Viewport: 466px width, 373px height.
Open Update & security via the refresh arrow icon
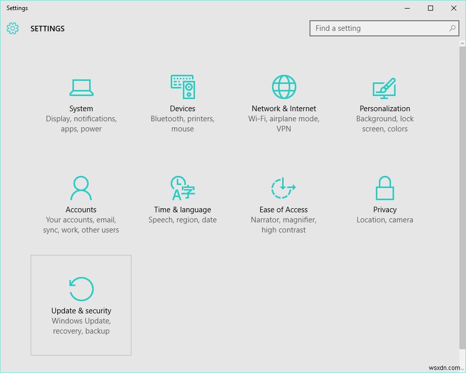(81, 288)
